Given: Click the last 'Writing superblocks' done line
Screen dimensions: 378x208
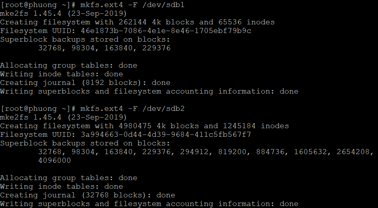Looking at the screenshot, I should 149,204.
